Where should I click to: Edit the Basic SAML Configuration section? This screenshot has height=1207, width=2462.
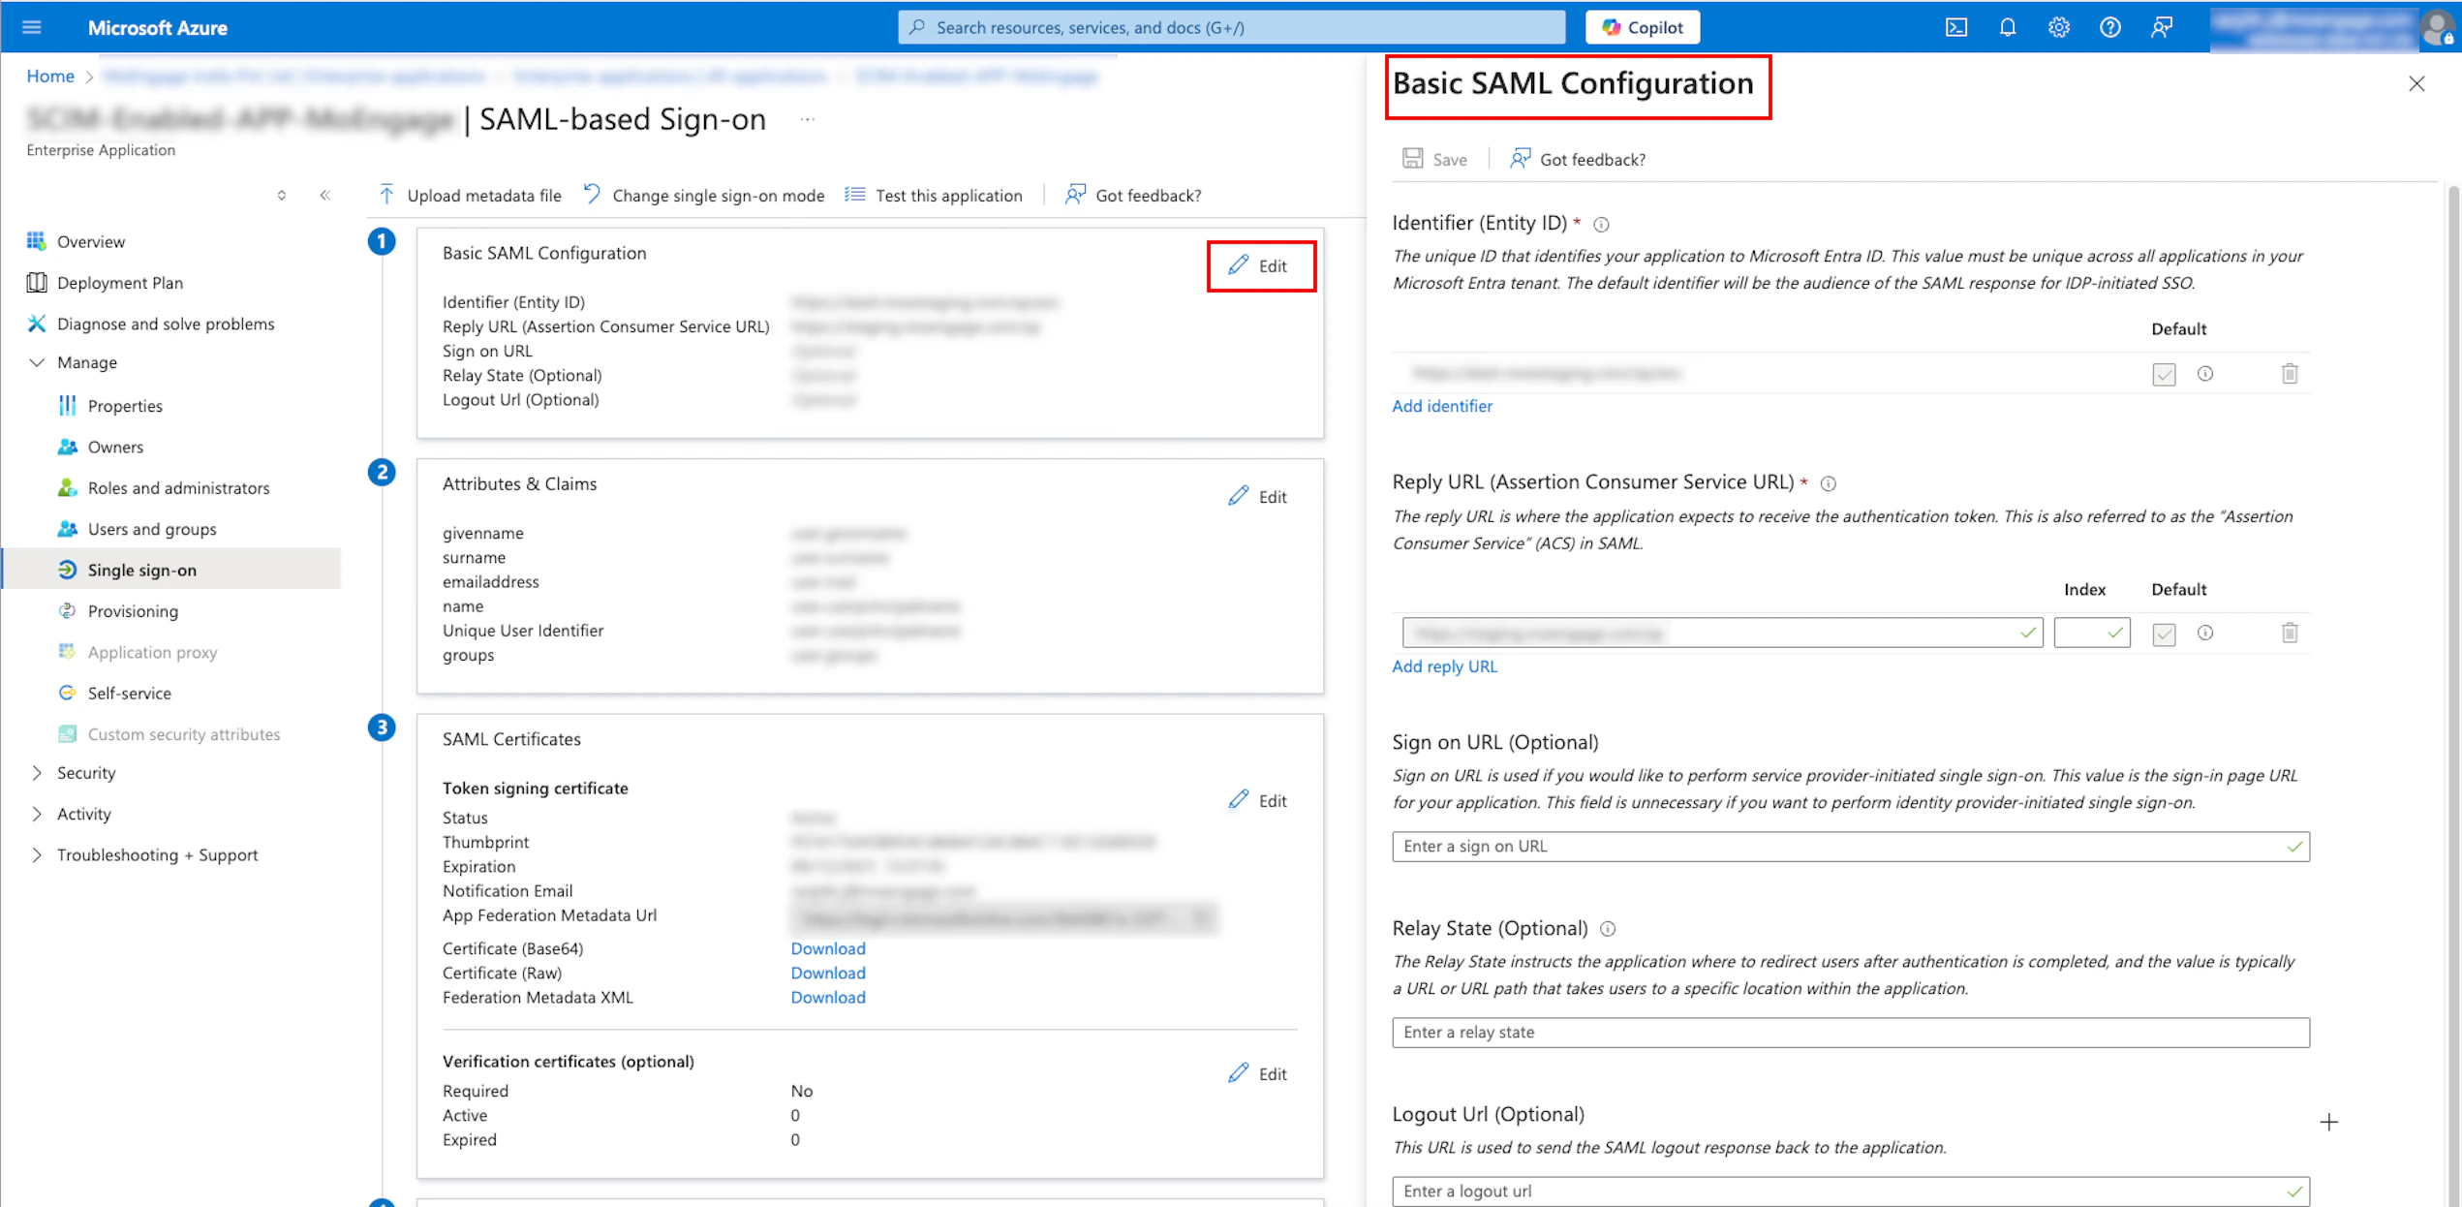pyautogui.click(x=1260, y=266)
